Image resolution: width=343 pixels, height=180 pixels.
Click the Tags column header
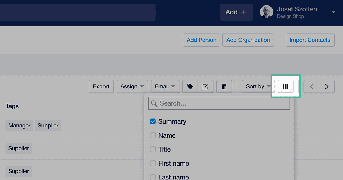coord(12,106)
